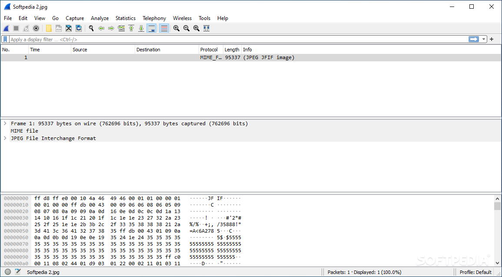The image size is (502, 277).
Task: Zoom in main window text
Action: click(x=176, y=29)
